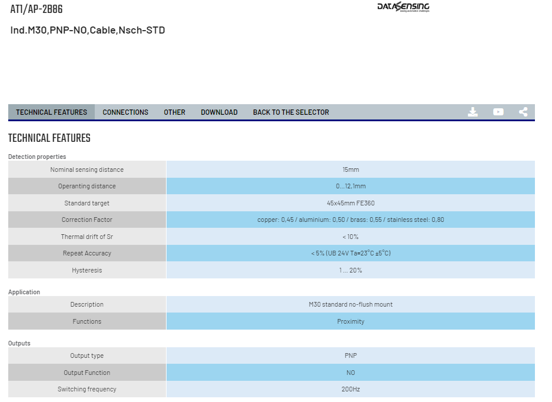Screen dimensions: 552x402
Task: Click the AT1/AP-2B86 product title
Action: [36, 9]
